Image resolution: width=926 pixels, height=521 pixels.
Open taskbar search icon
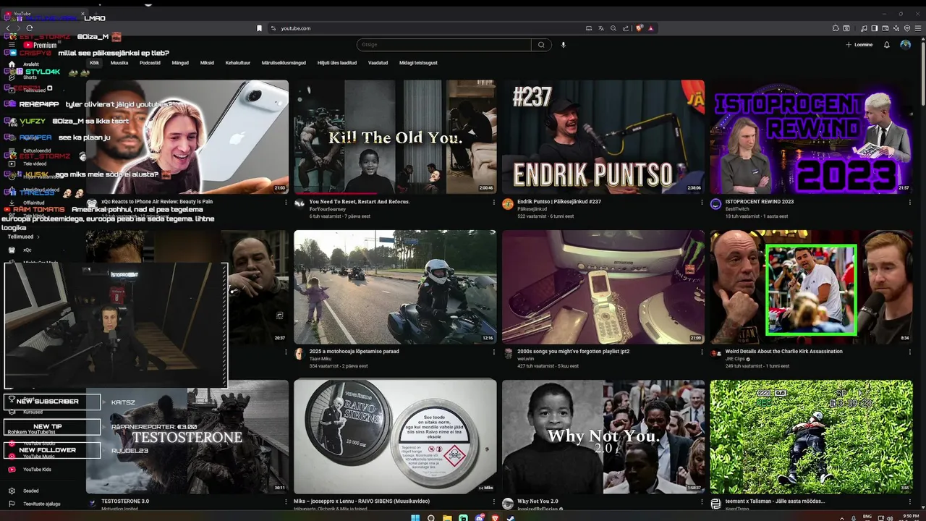point(431,517)
